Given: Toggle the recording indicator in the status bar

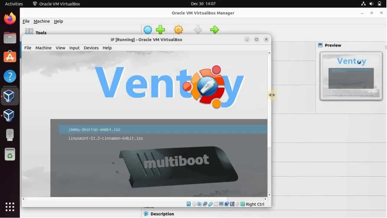Looking at the screenshot, I should pos(226,204).
